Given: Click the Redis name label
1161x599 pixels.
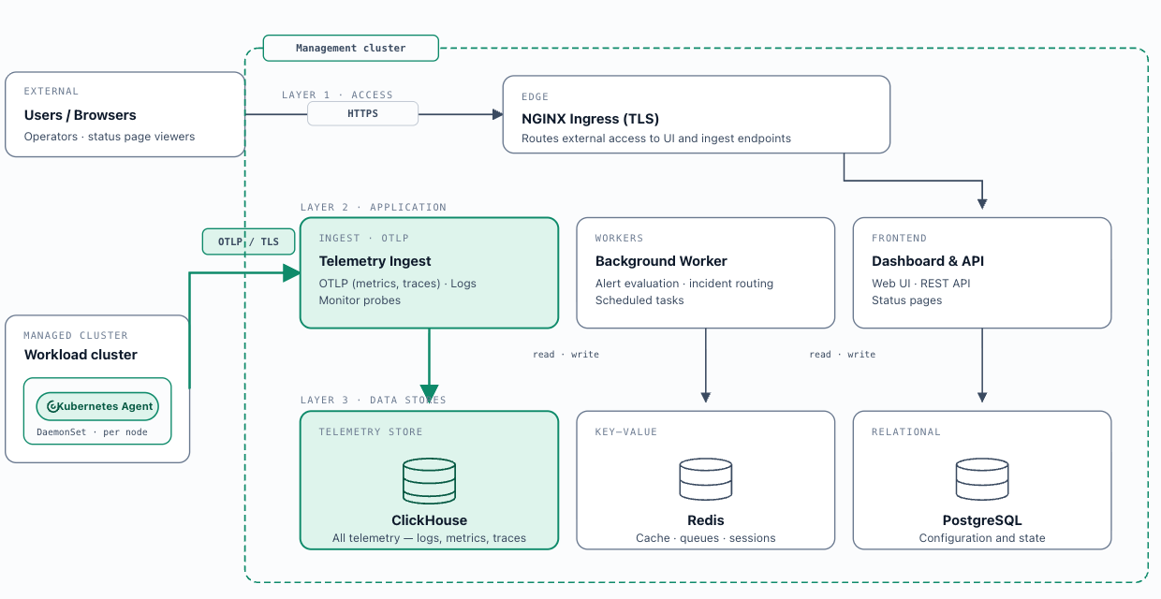Looking at the screenshot, I should click(705, 520).
